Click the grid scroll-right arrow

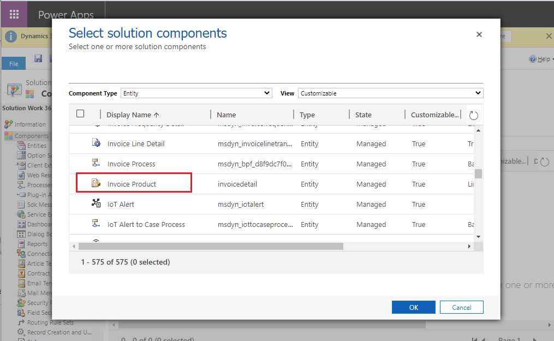(x=469, y=246)
